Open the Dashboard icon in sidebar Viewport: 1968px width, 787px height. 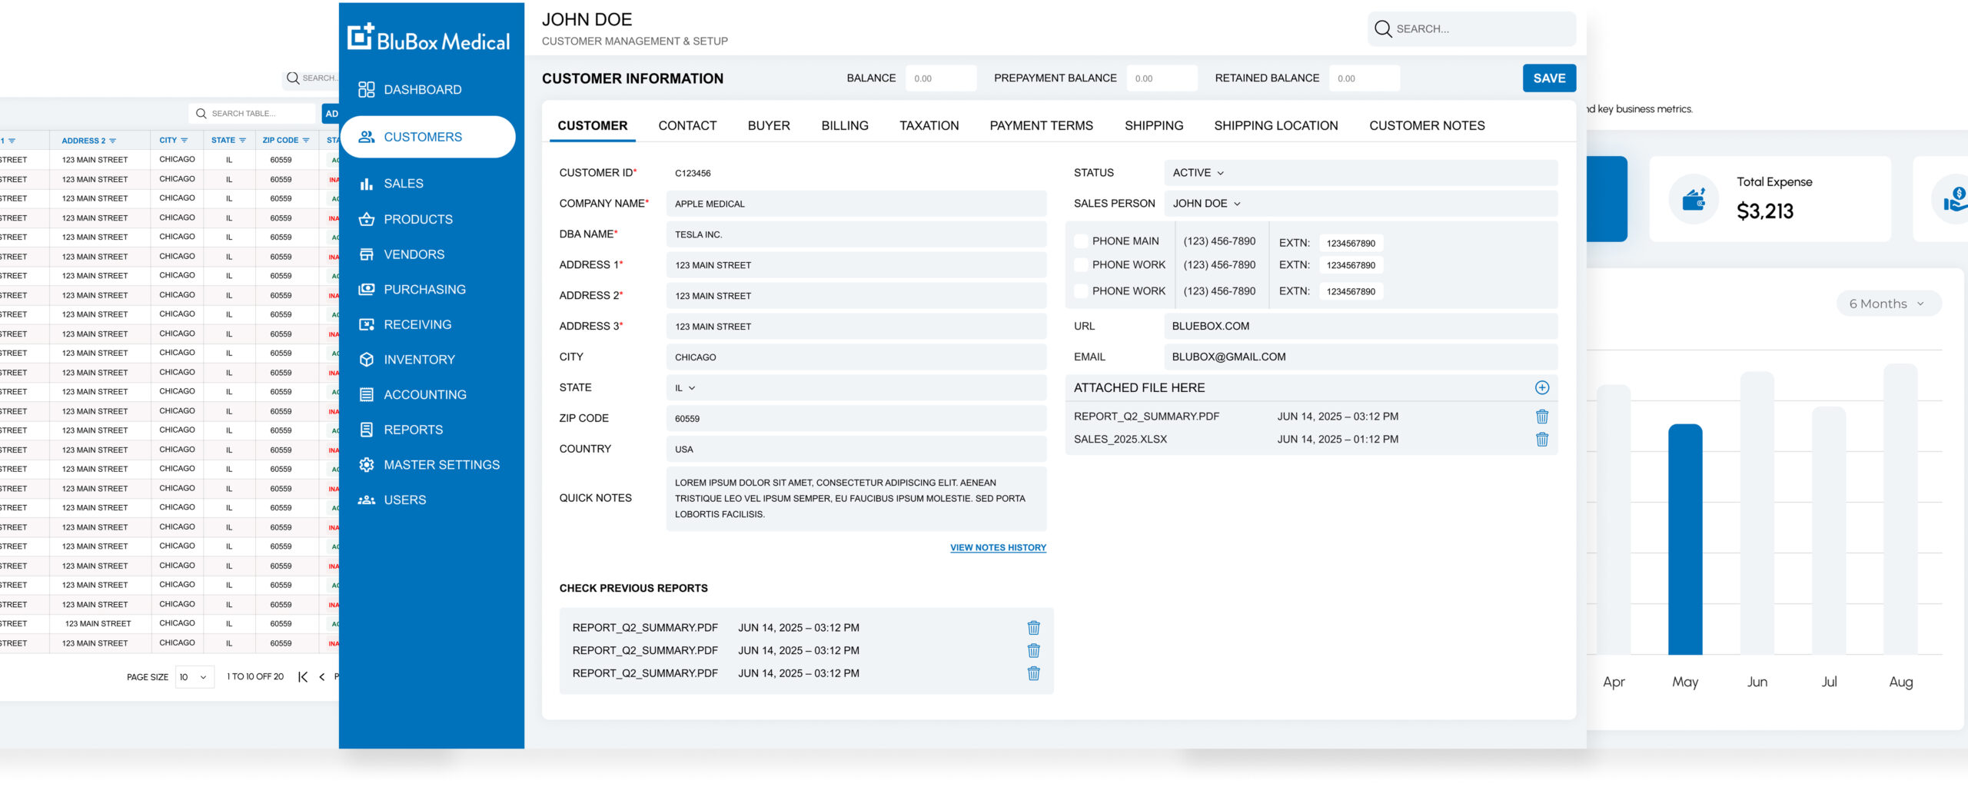[x=366, y=90]
